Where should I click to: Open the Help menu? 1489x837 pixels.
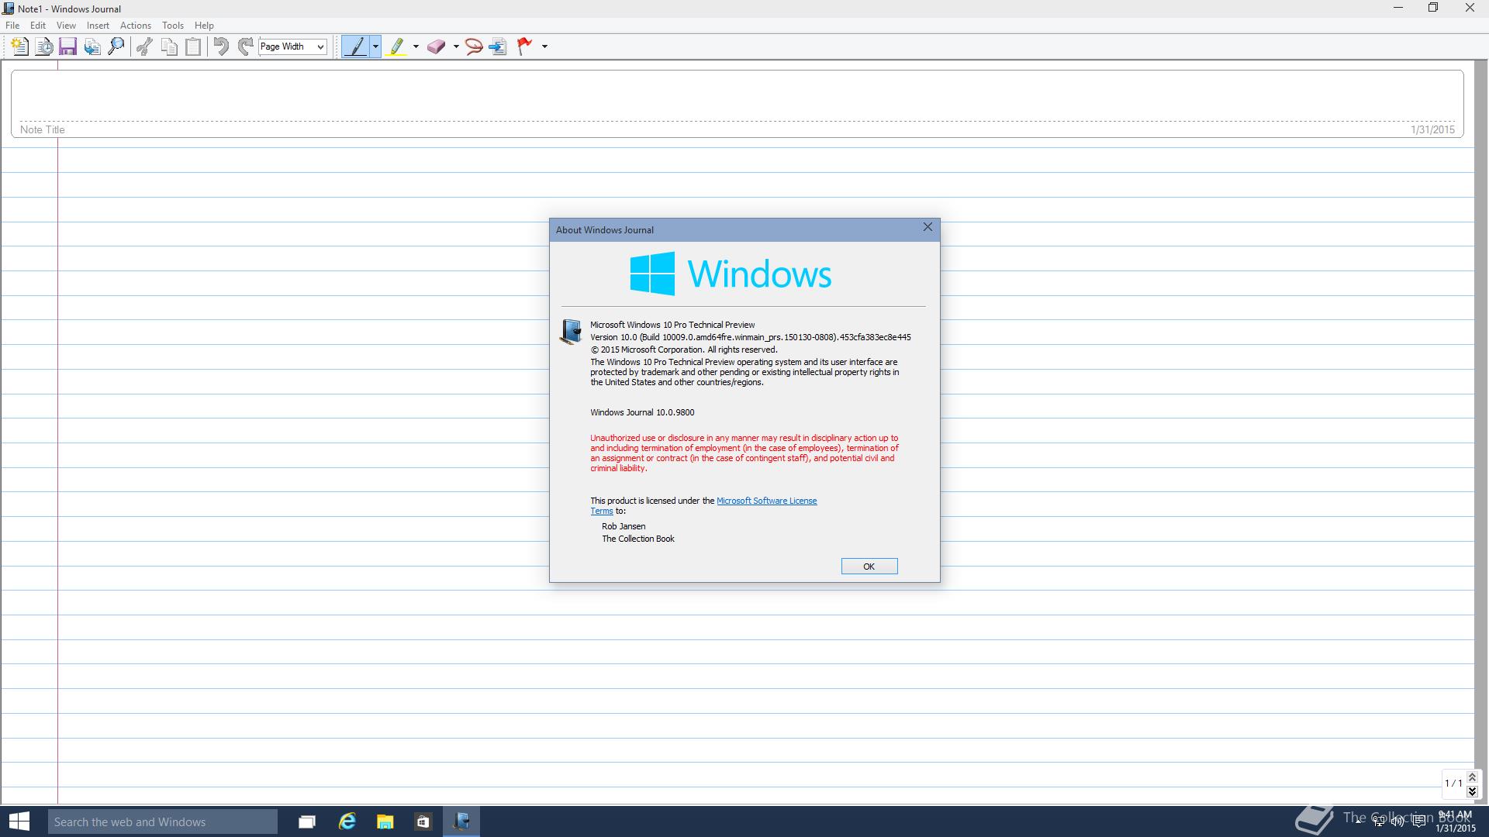click(204, 26)
